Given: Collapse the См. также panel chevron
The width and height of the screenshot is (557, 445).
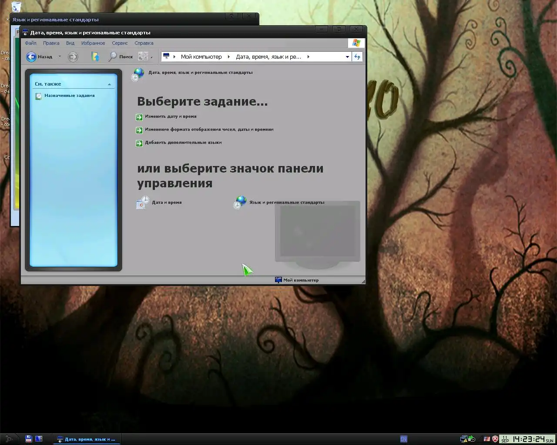Looking at the screenshot, I should [109, 84].
